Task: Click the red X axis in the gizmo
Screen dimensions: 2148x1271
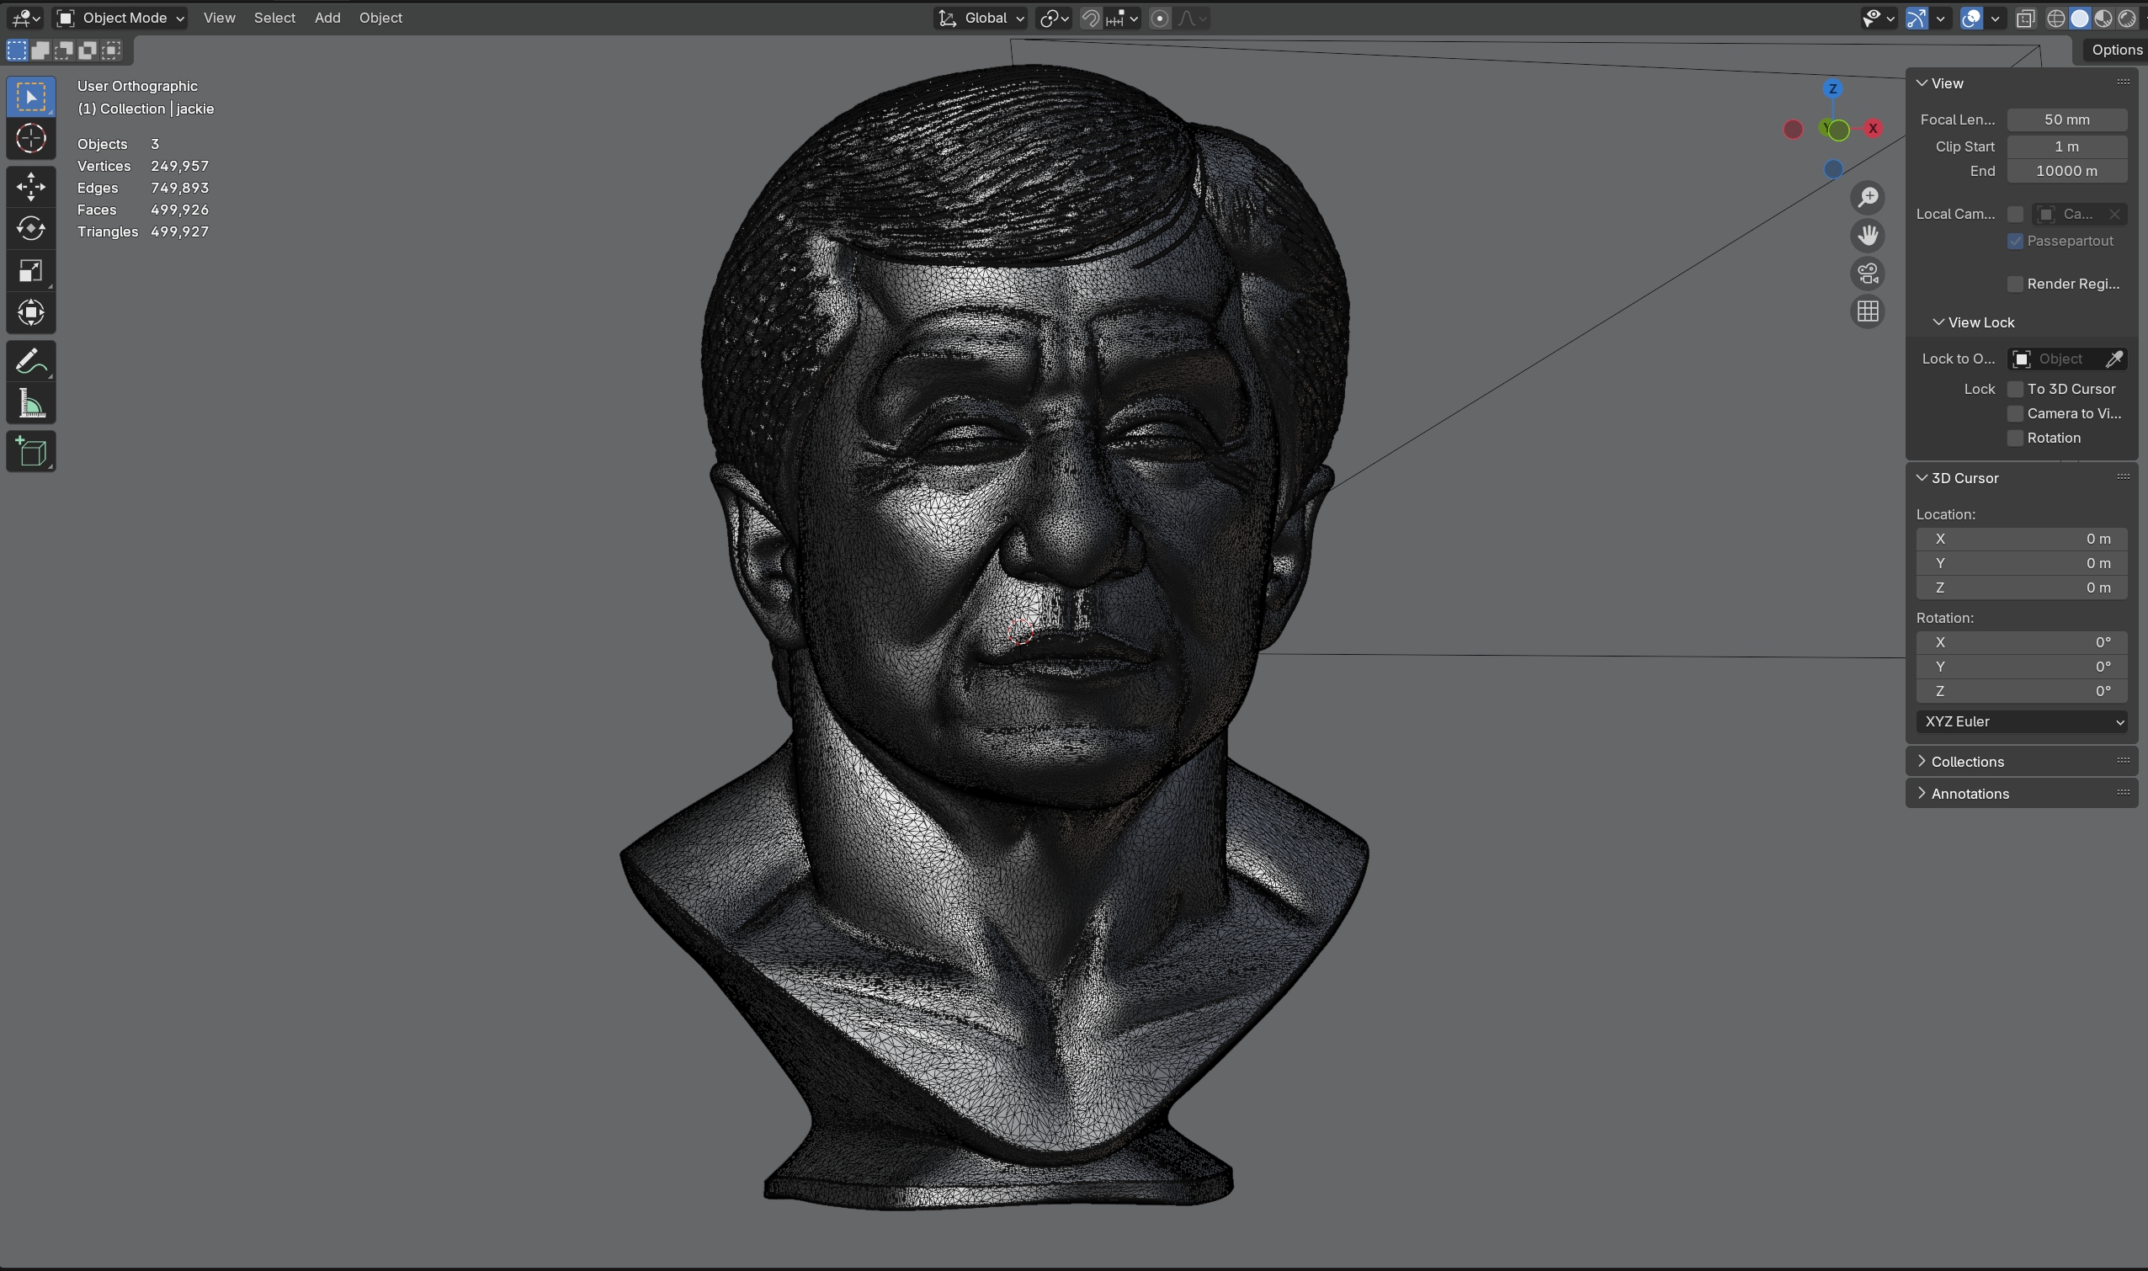Action: [x=1873, y=129]
